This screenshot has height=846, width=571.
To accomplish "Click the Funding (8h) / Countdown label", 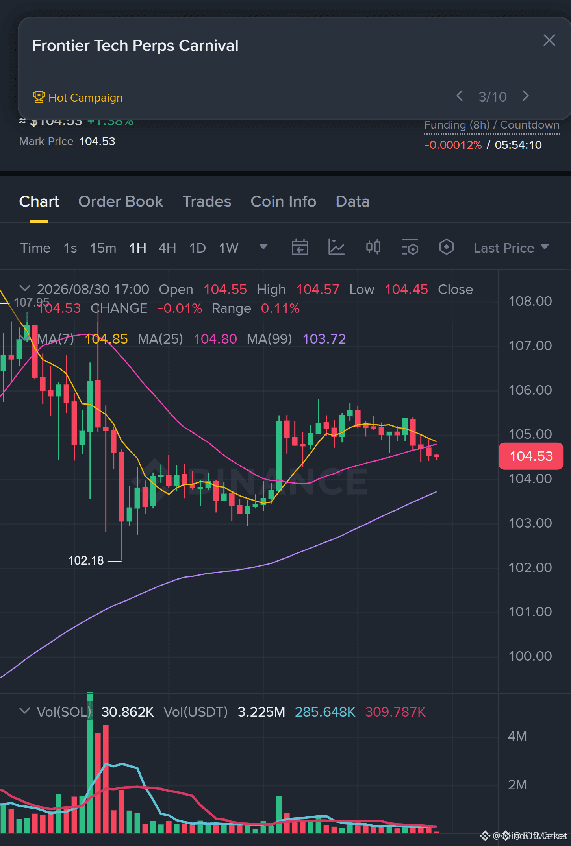I will (491, 125).
